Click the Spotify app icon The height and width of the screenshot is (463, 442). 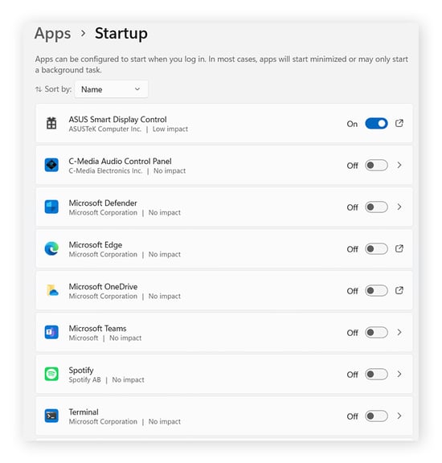(x=51, y=374)
